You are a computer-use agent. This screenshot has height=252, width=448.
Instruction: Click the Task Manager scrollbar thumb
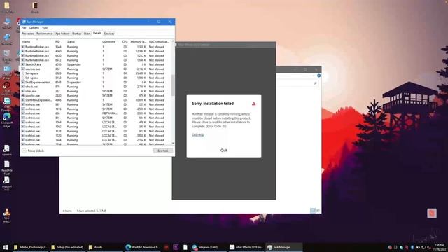point(173,85)
